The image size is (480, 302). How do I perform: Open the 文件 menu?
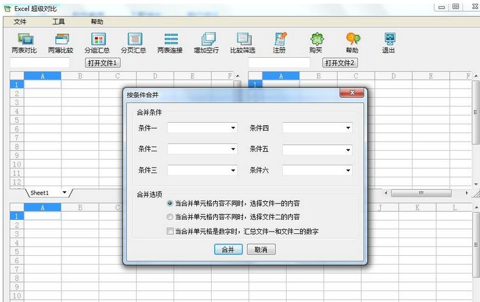pos(20,22)
